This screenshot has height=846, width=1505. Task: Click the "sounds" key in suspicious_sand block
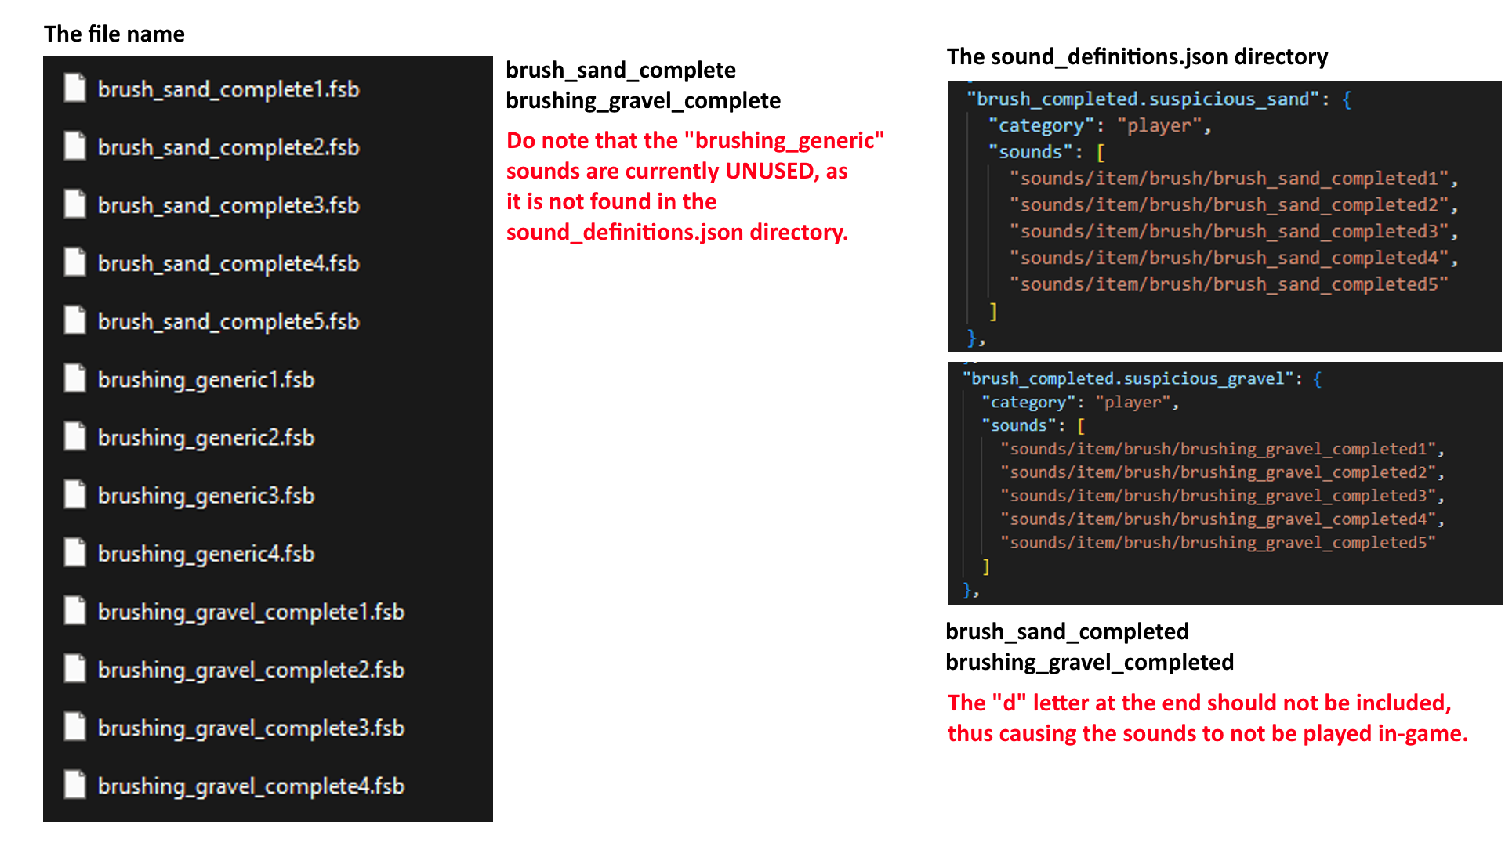click(x=1031, y=152)
